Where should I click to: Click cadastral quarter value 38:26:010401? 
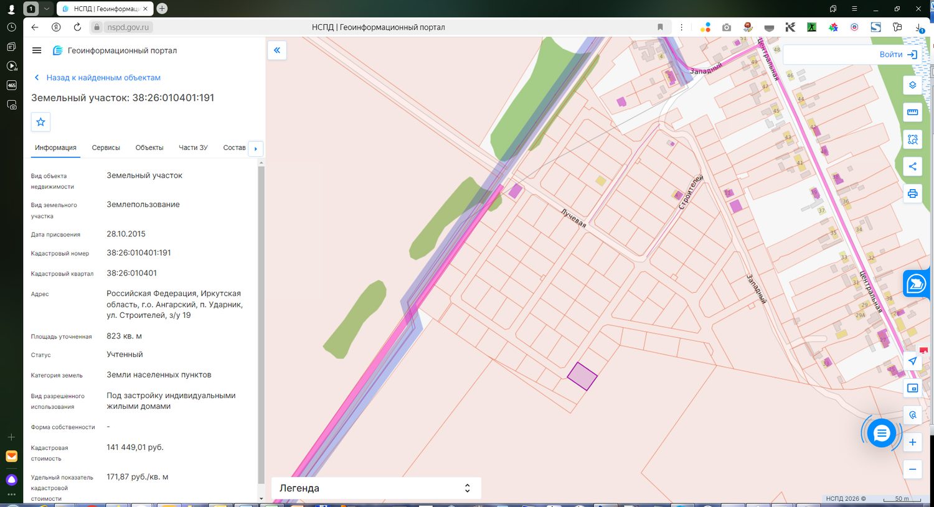click(131, 273)
